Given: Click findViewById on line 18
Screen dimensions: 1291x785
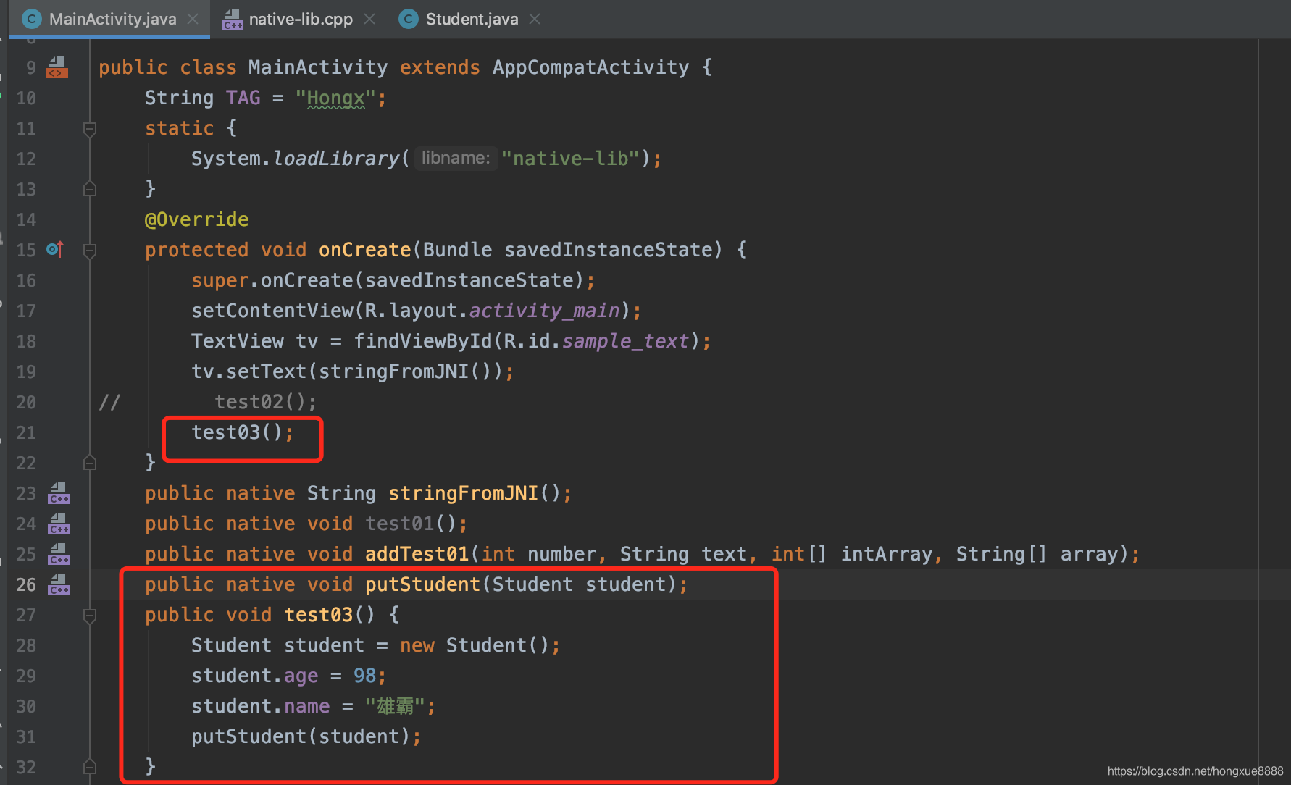Looking at the screenshot, I should pyautogui.click(x=423, y=341).
